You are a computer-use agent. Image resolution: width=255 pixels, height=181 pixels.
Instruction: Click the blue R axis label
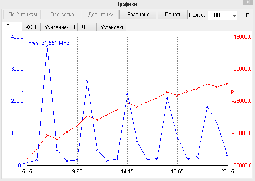click(22, 91)
